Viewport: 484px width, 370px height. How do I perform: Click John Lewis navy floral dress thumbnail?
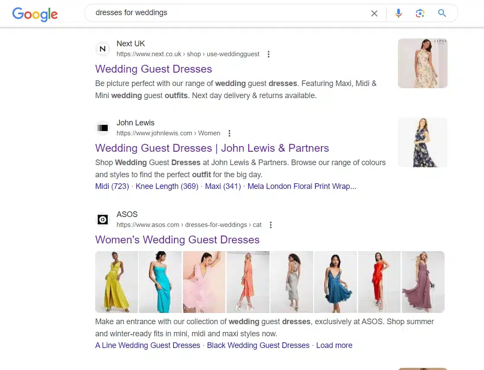pyautogui.click(x=423, y=142)
